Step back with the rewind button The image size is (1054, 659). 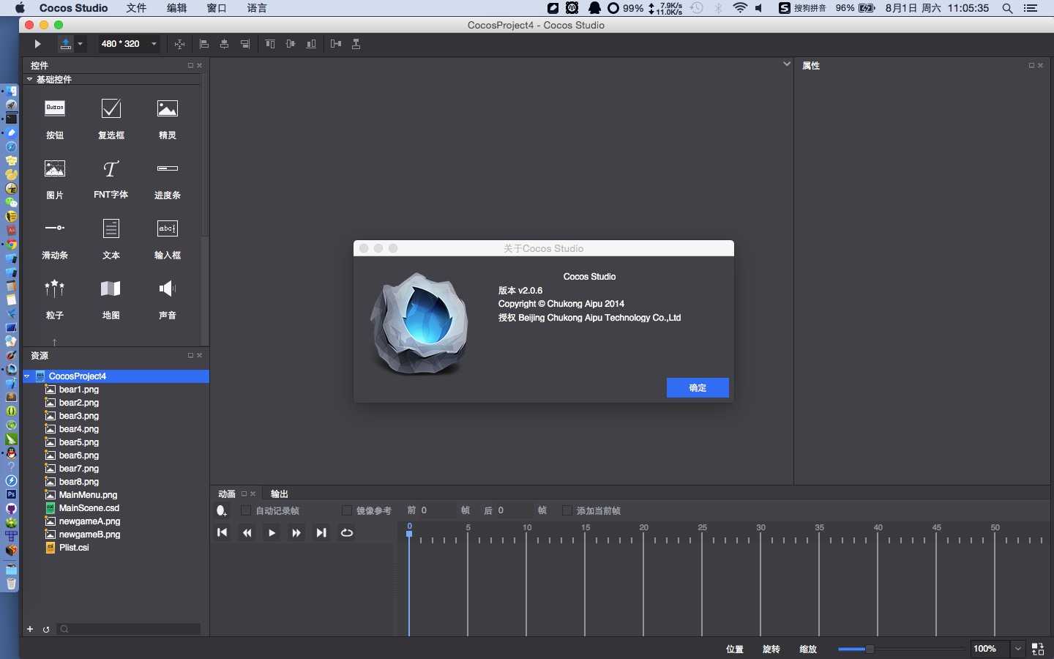(x=247, y=533)
